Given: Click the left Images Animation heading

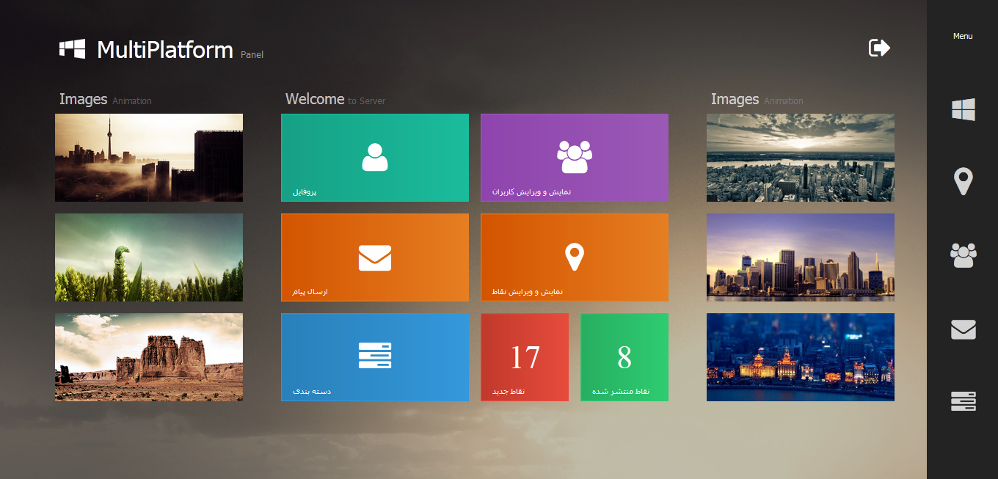Looking at the screenshot, I should [106, 99].
